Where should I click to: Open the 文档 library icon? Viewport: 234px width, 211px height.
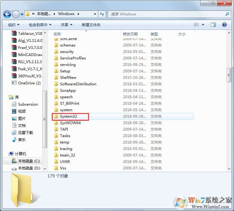(x=14, y=125)
